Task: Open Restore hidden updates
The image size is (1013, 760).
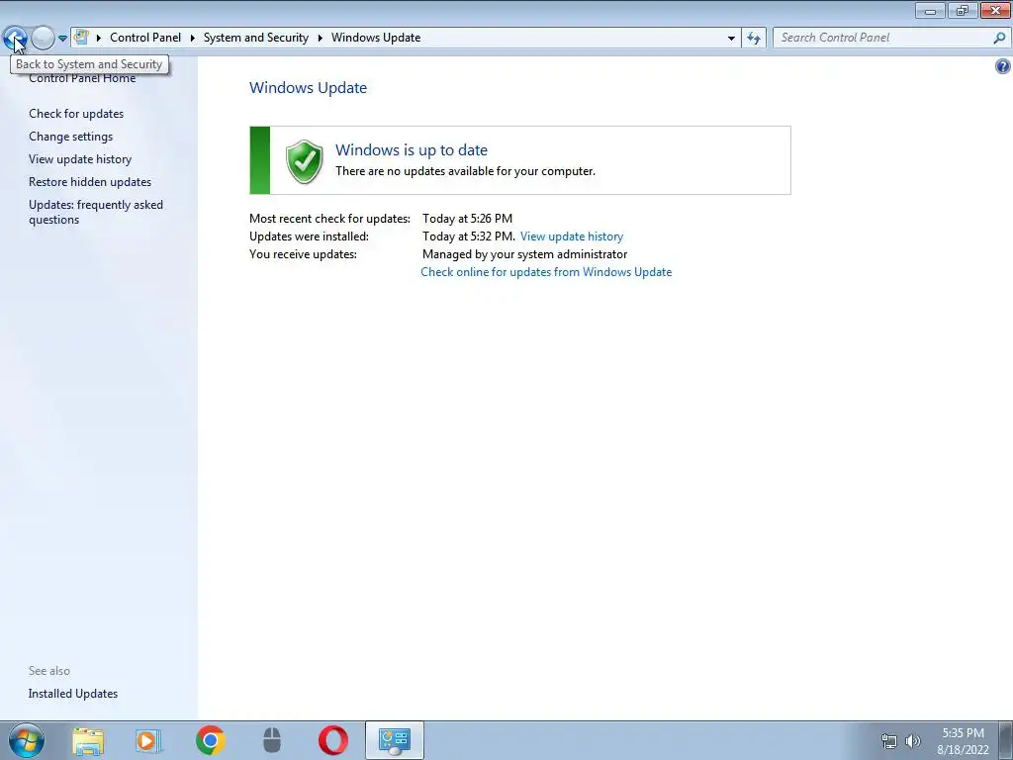Action: 90,182
